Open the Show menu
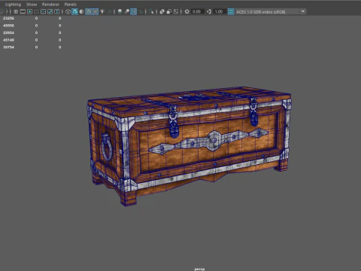This screenshot has height=271, width=361. point(32,5)
